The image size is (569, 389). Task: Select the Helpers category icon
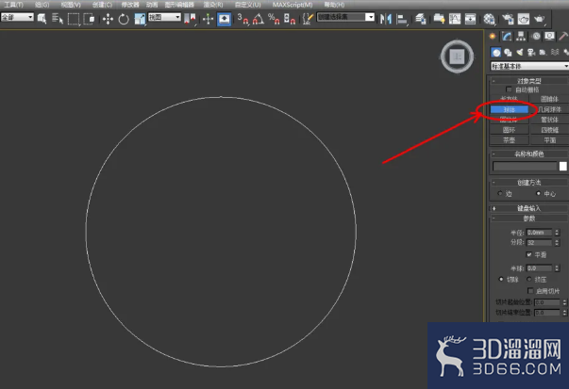point(543,53)
